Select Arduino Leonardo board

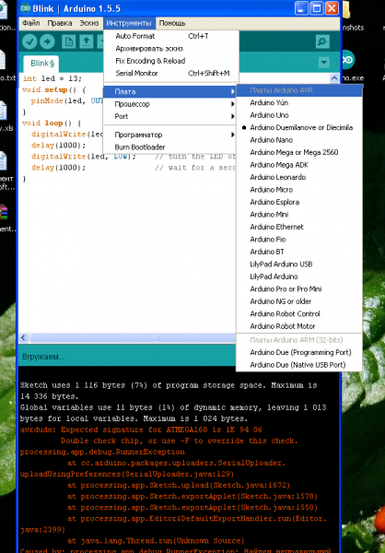point(299,177)
